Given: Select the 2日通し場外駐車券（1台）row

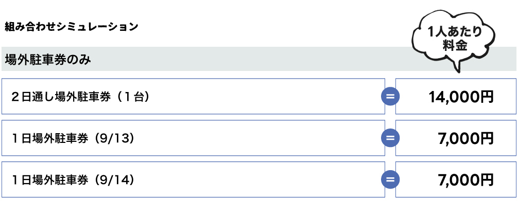Looking at the screenshot, I should (x=193, y=96).
